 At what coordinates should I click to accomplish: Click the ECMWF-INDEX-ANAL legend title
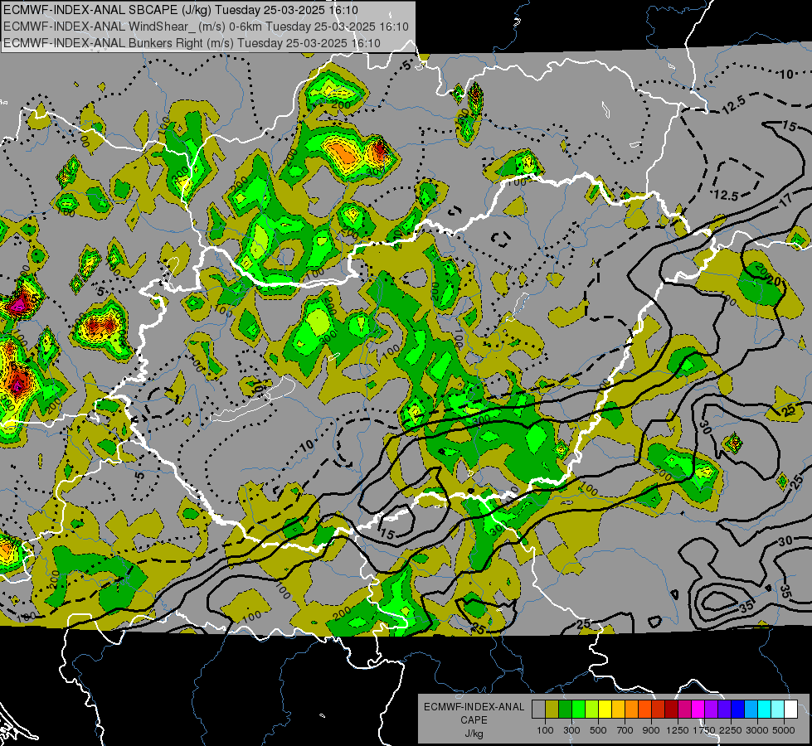(474, 707)
